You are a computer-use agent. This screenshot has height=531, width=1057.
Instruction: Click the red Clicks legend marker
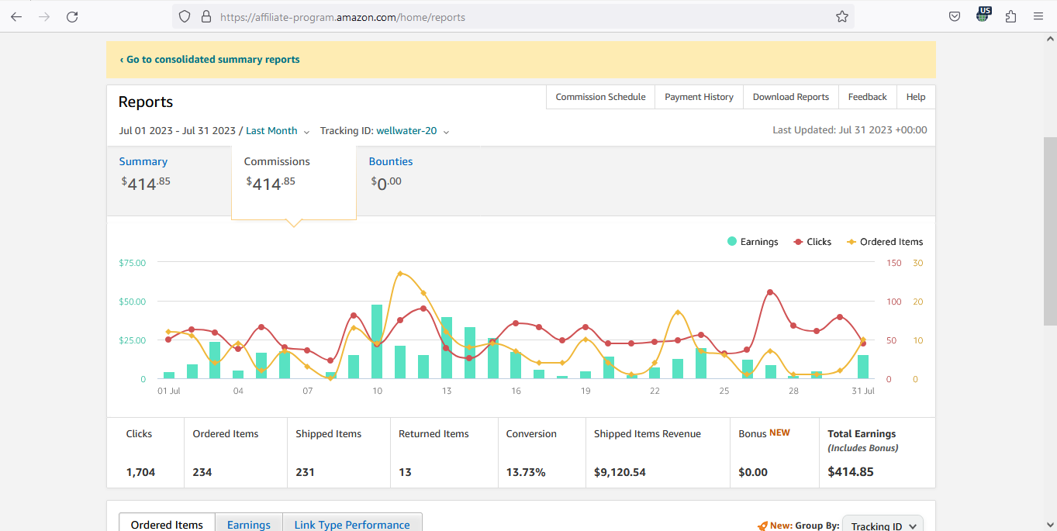[798, 242]
